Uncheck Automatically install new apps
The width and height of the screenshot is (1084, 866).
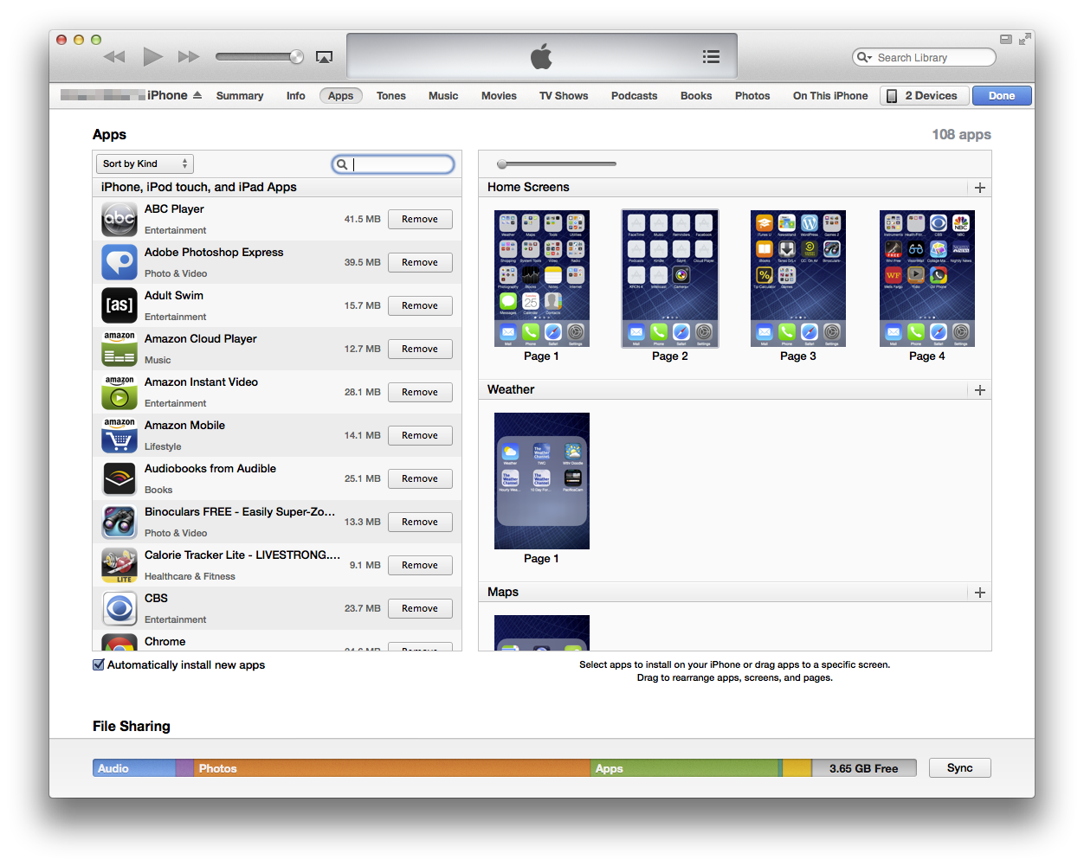(x=98, y=664)
